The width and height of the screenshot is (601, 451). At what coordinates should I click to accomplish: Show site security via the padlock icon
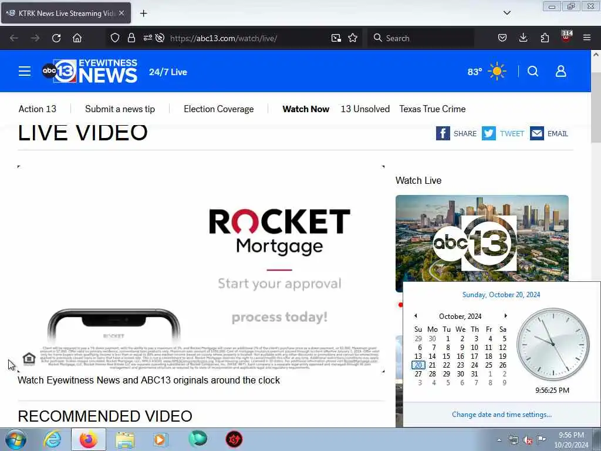[x=131, y=38]
